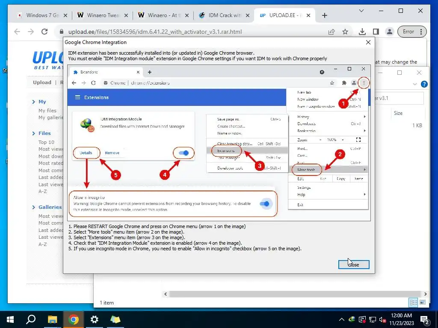Open Chrome downloads icon

[x=362, y=32]
